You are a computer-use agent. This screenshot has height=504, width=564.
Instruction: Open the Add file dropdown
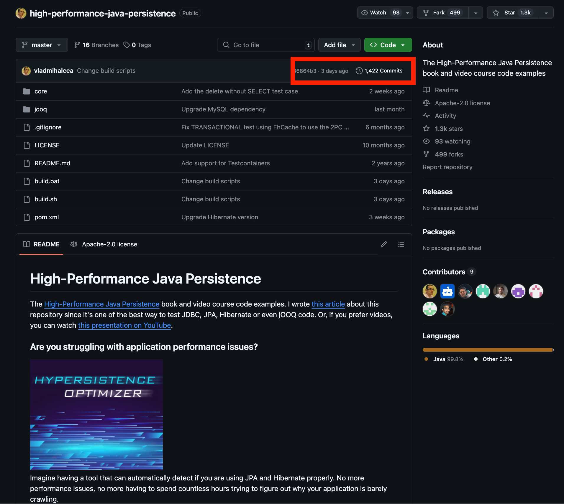pos(339,45)
